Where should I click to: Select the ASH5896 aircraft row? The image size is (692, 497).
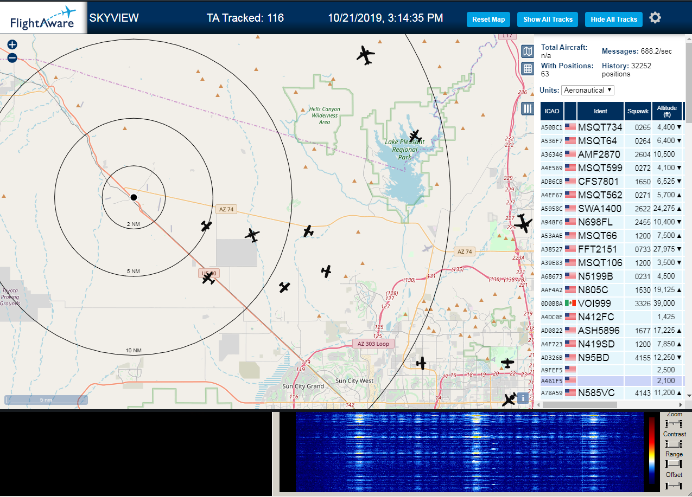[612, 331]
